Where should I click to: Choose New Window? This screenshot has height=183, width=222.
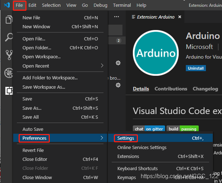(60, 26)
